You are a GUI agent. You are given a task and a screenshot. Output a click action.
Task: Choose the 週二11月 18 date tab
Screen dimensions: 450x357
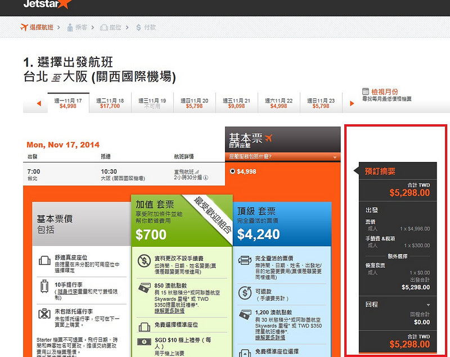tap(110, 103)
